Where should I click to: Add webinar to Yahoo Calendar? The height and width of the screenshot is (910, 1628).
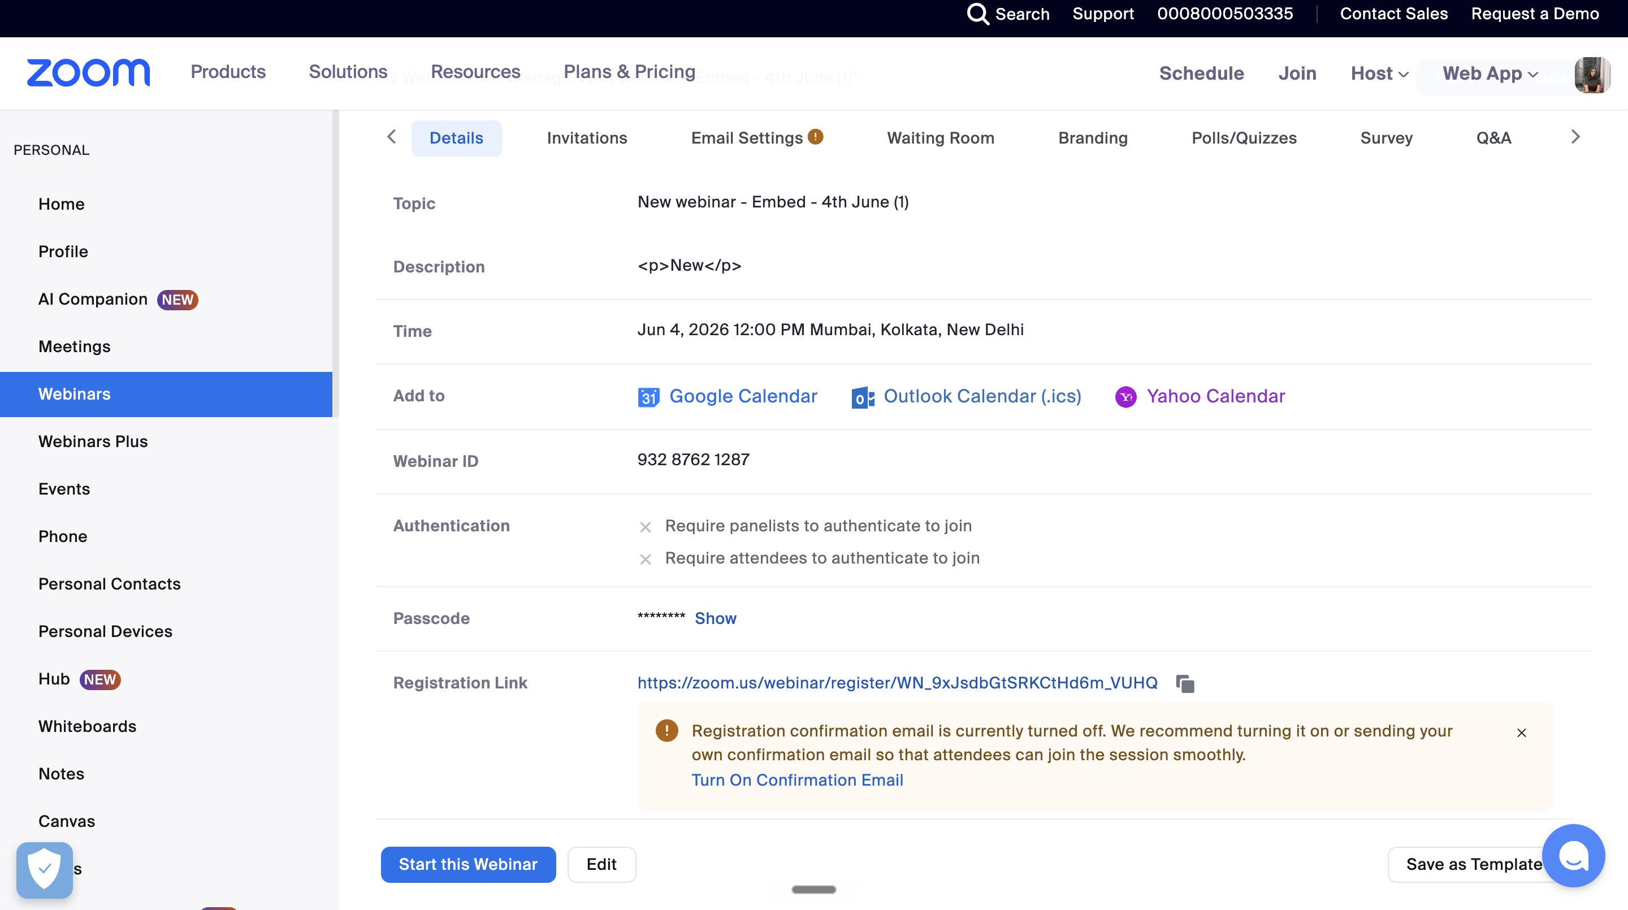(1216, 396)
